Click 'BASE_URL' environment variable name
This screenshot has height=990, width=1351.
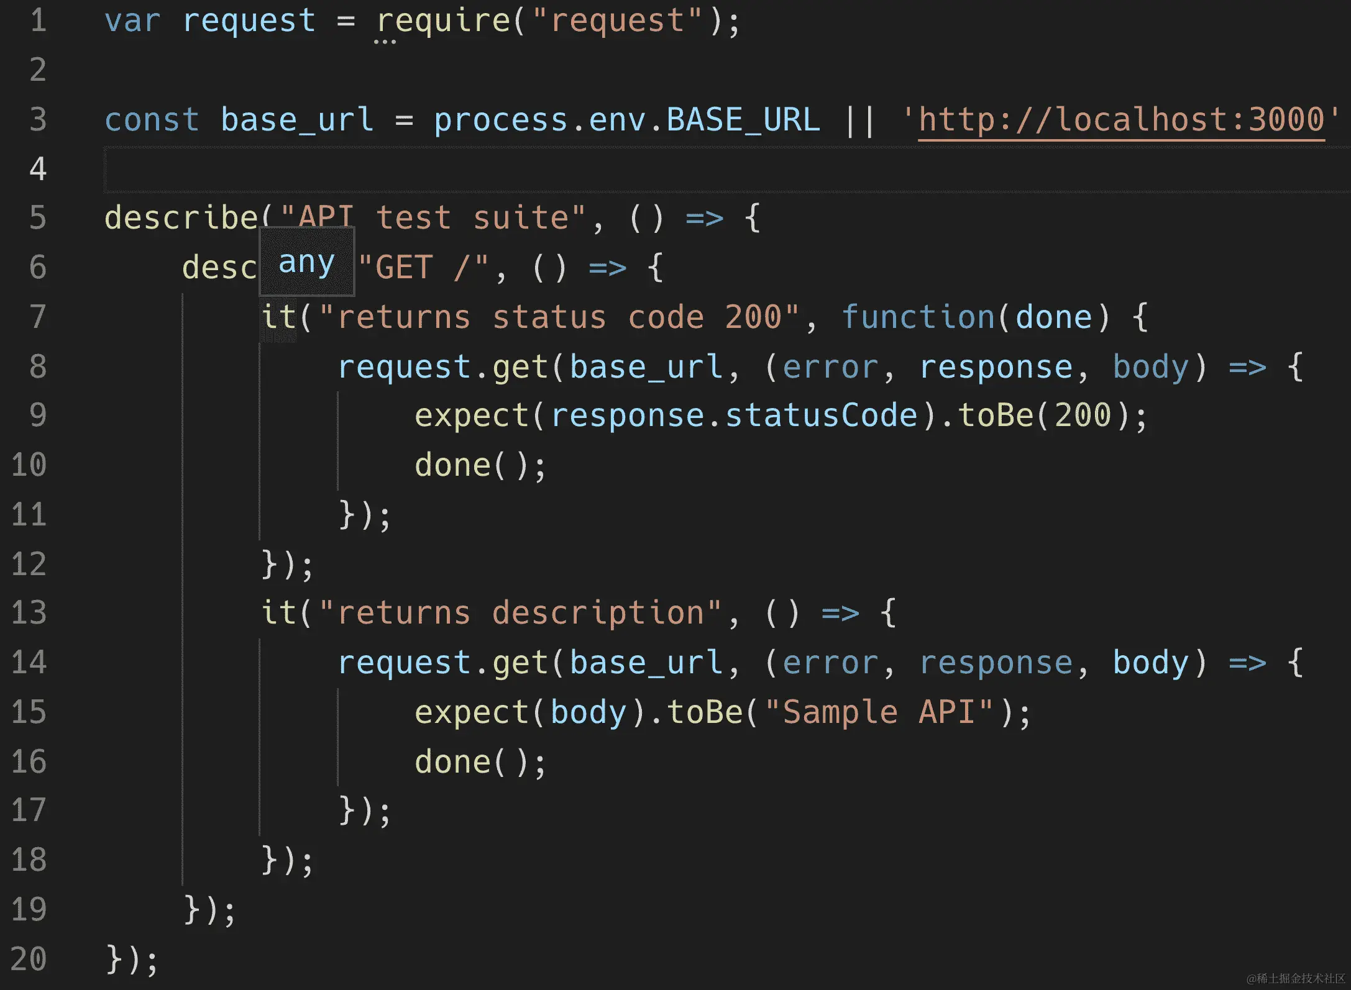click(743, 119)
